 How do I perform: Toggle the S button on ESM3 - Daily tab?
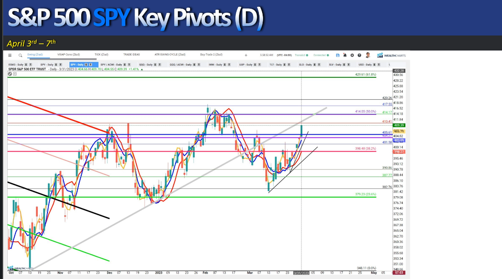coord(26,65)
